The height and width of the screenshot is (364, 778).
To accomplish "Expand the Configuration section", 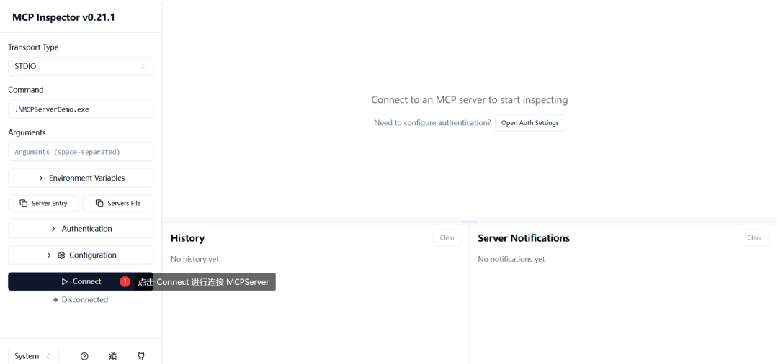I will 81,255.
